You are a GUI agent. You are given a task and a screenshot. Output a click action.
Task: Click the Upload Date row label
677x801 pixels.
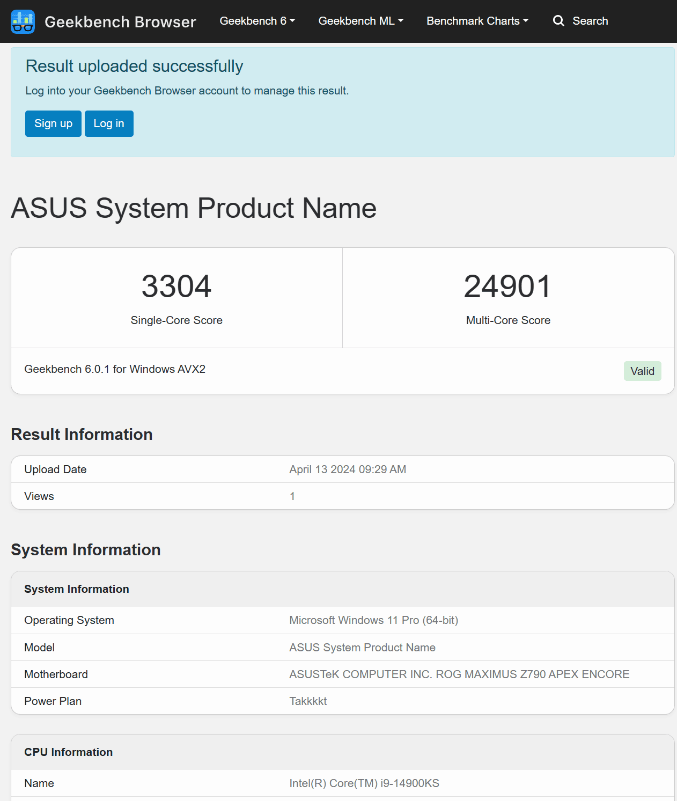pos(55,469)
